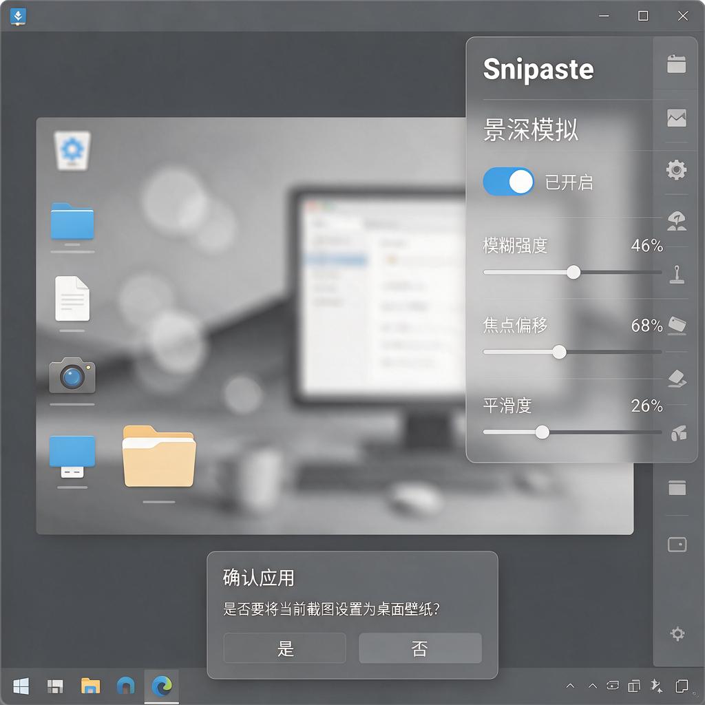Image resolution: width=705 pixels, height=705 pixels.
Task: Click the camera icon in preview
Action: 72,375
